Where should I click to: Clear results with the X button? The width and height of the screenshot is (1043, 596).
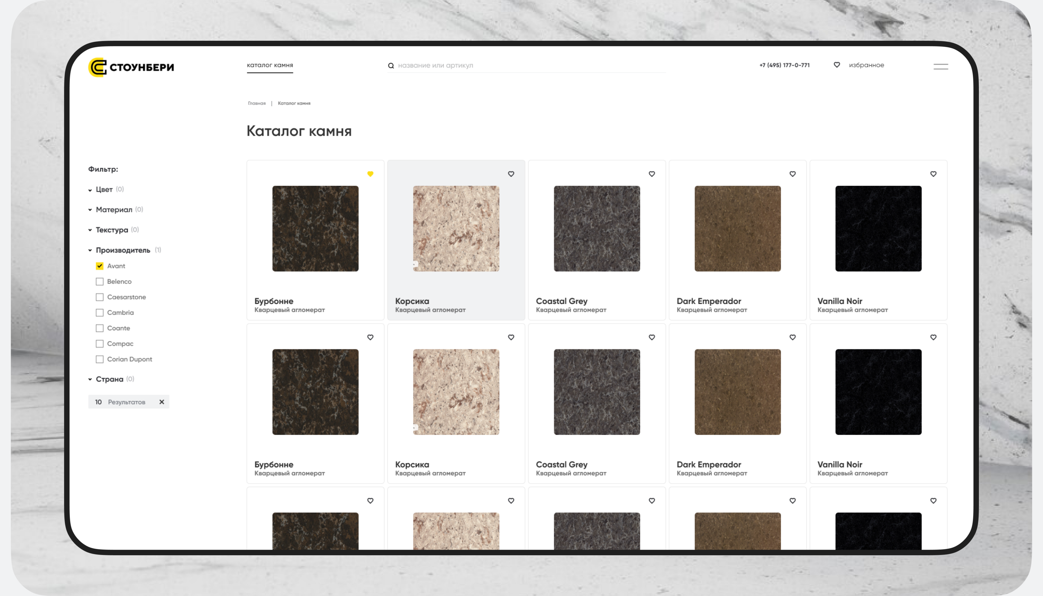[162, 402]
